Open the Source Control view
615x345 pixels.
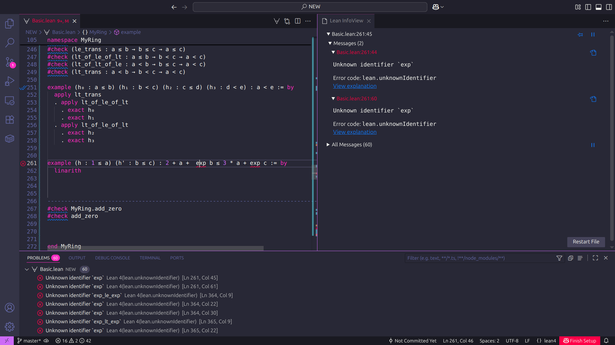tap(10, 62)
